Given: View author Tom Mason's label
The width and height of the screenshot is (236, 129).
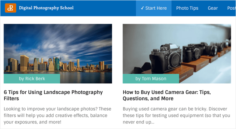Looking at the screenshot, I should click(x=151, y=79).
